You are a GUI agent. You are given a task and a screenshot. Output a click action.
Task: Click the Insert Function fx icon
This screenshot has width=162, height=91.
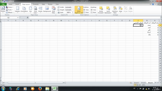(x=28, y=17)
